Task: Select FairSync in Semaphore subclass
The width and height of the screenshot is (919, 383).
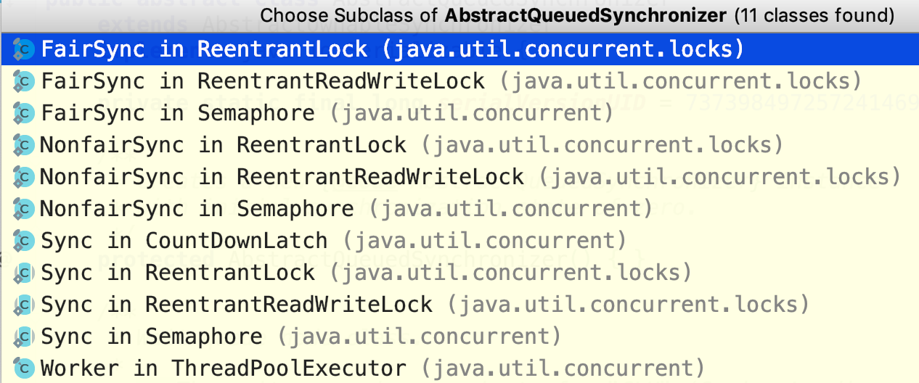Action: click(x=459, y=113)
